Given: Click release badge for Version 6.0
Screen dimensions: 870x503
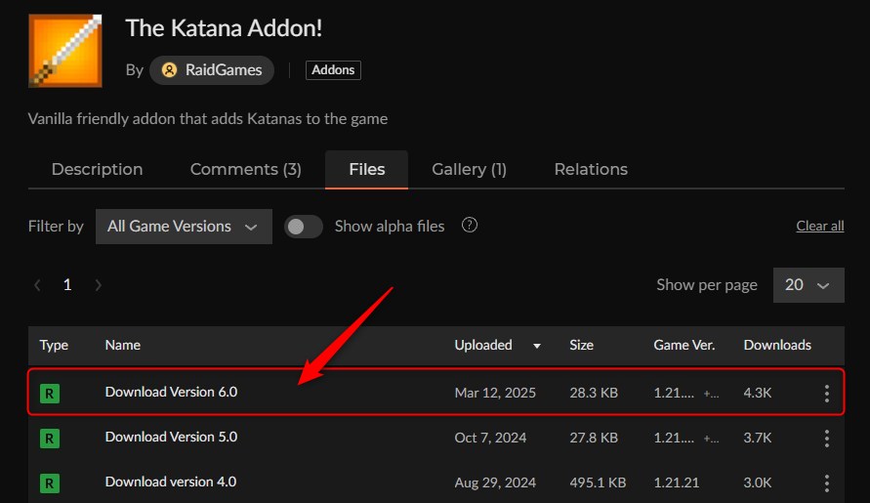Looking at the screenshot, I should [50, 394].
